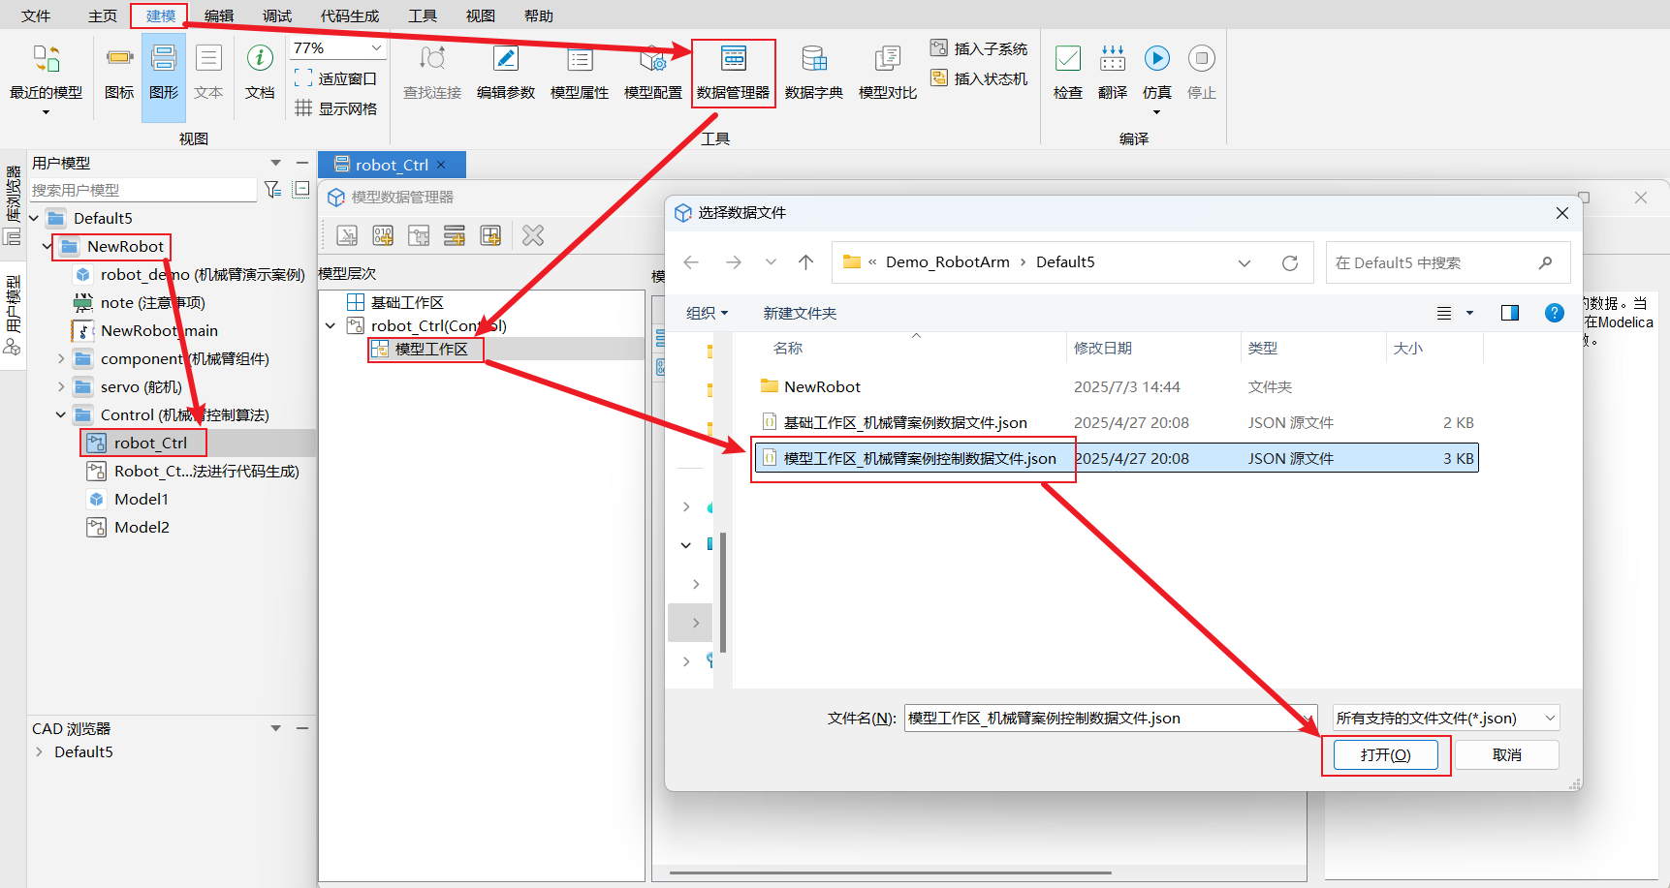Toggle 显示网格 grid display
Viewport: 1670px width, 888px height.
point(336,108)
